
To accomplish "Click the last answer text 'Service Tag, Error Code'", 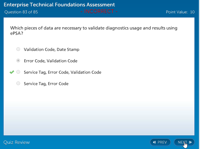I will 46,84.
